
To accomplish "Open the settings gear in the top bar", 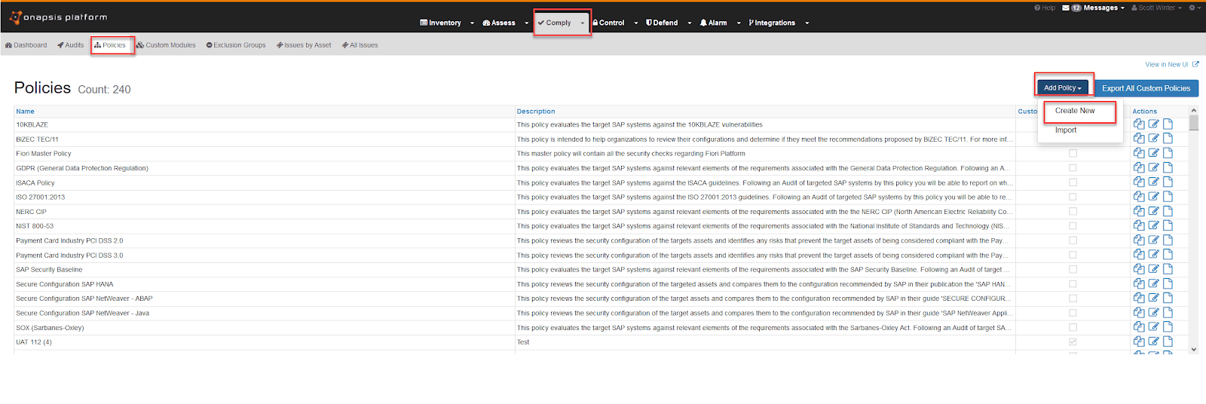I will pyautogui.click(x=1192, y=8).
